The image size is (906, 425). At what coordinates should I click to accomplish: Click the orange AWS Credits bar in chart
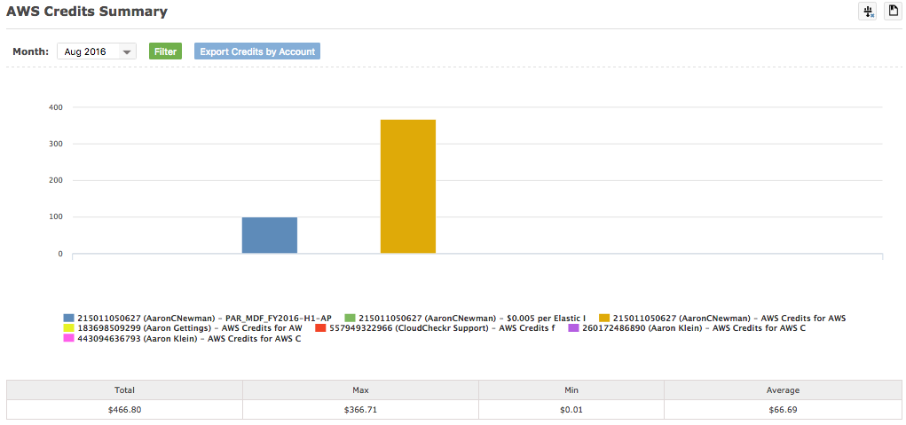point(408,186)
